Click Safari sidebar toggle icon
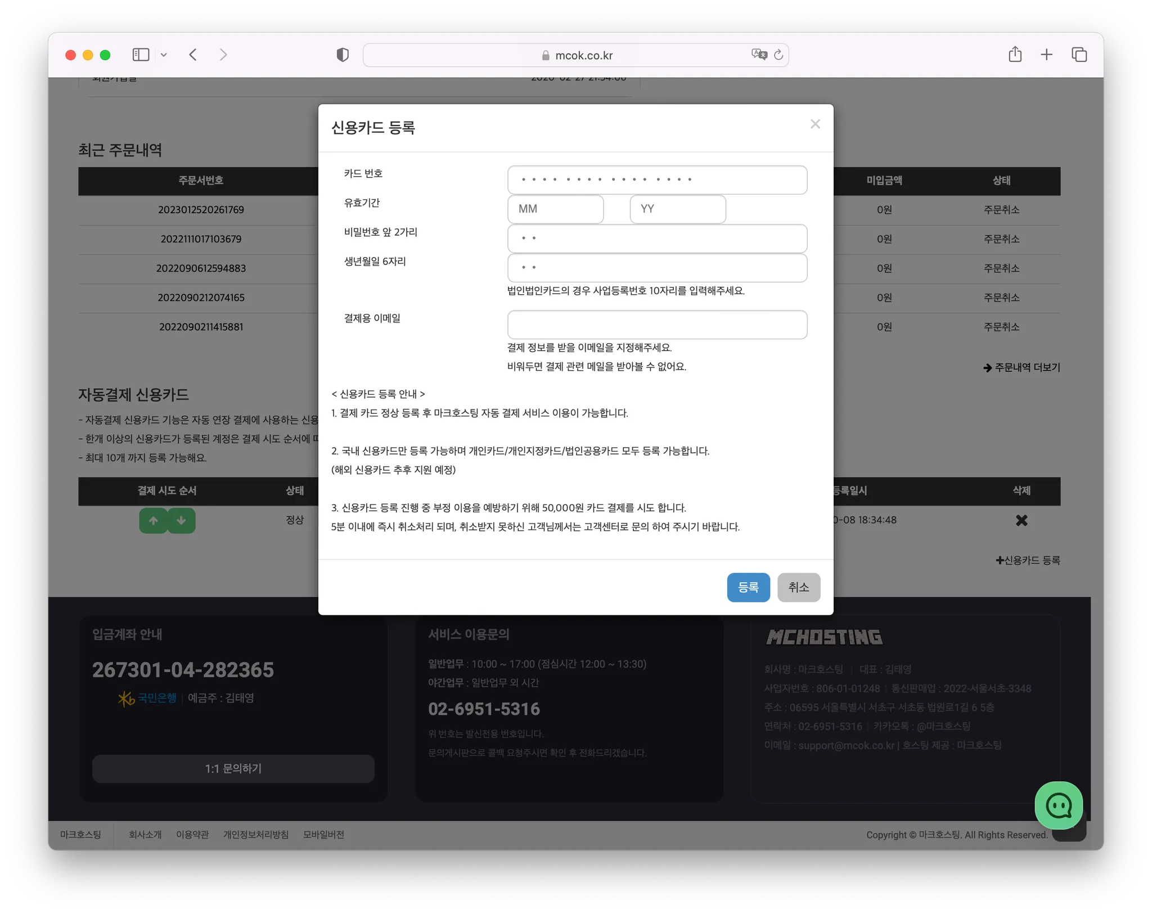1152x914 pixels. tap(141, 55)
